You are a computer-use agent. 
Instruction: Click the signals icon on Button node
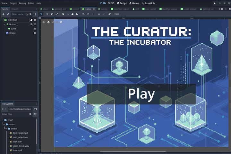[x=31, y=24]
